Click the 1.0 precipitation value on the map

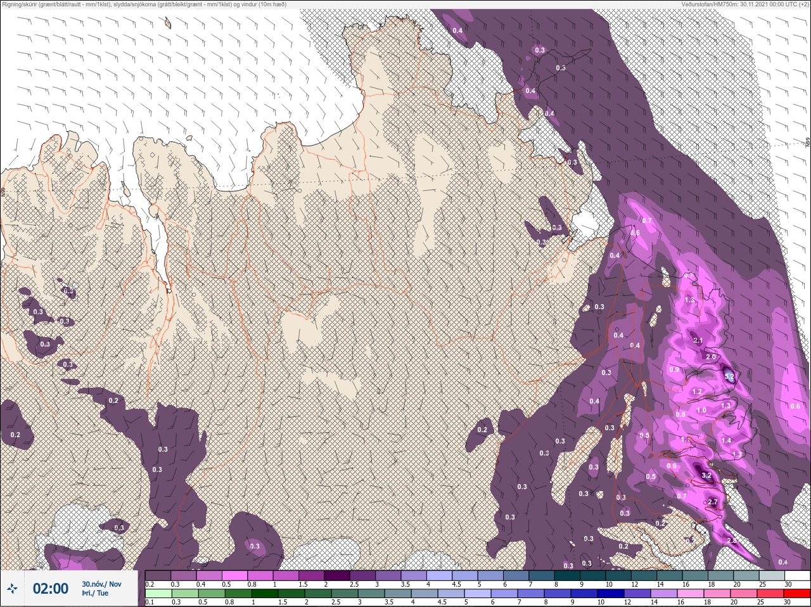(x=701, y=410)
